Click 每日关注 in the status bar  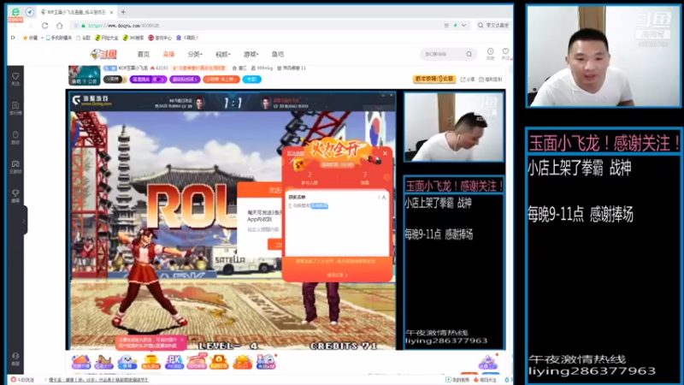[485, 380]
